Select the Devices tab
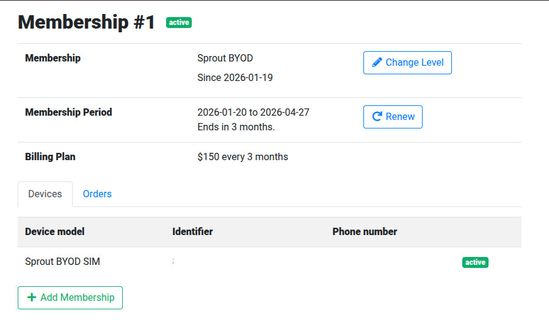This screenshot has width=549, height=327. [x=45, y=194]
